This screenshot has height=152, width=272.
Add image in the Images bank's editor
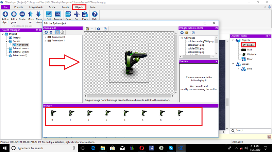click(x=182, y=32)
